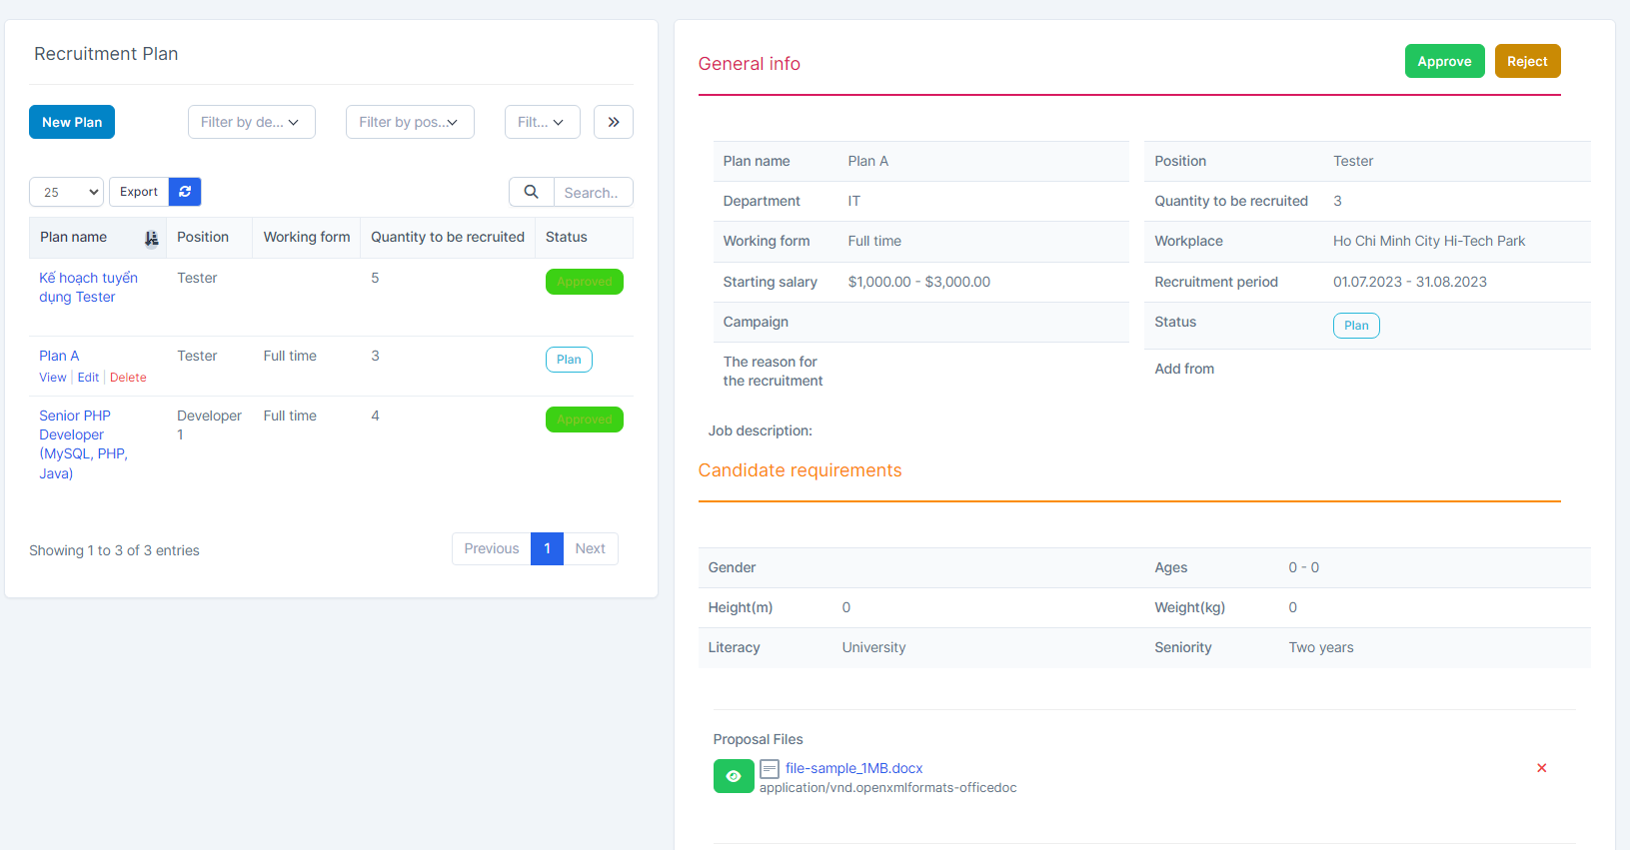Click the magnifier search icon
This screenshot has height=850, width=1630.
point(532,192)
